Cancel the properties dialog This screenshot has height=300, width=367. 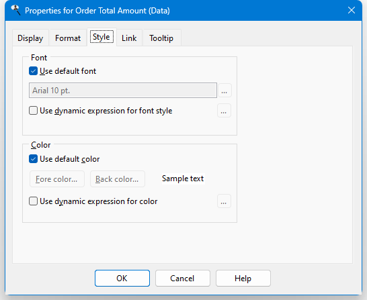[183, 279]
